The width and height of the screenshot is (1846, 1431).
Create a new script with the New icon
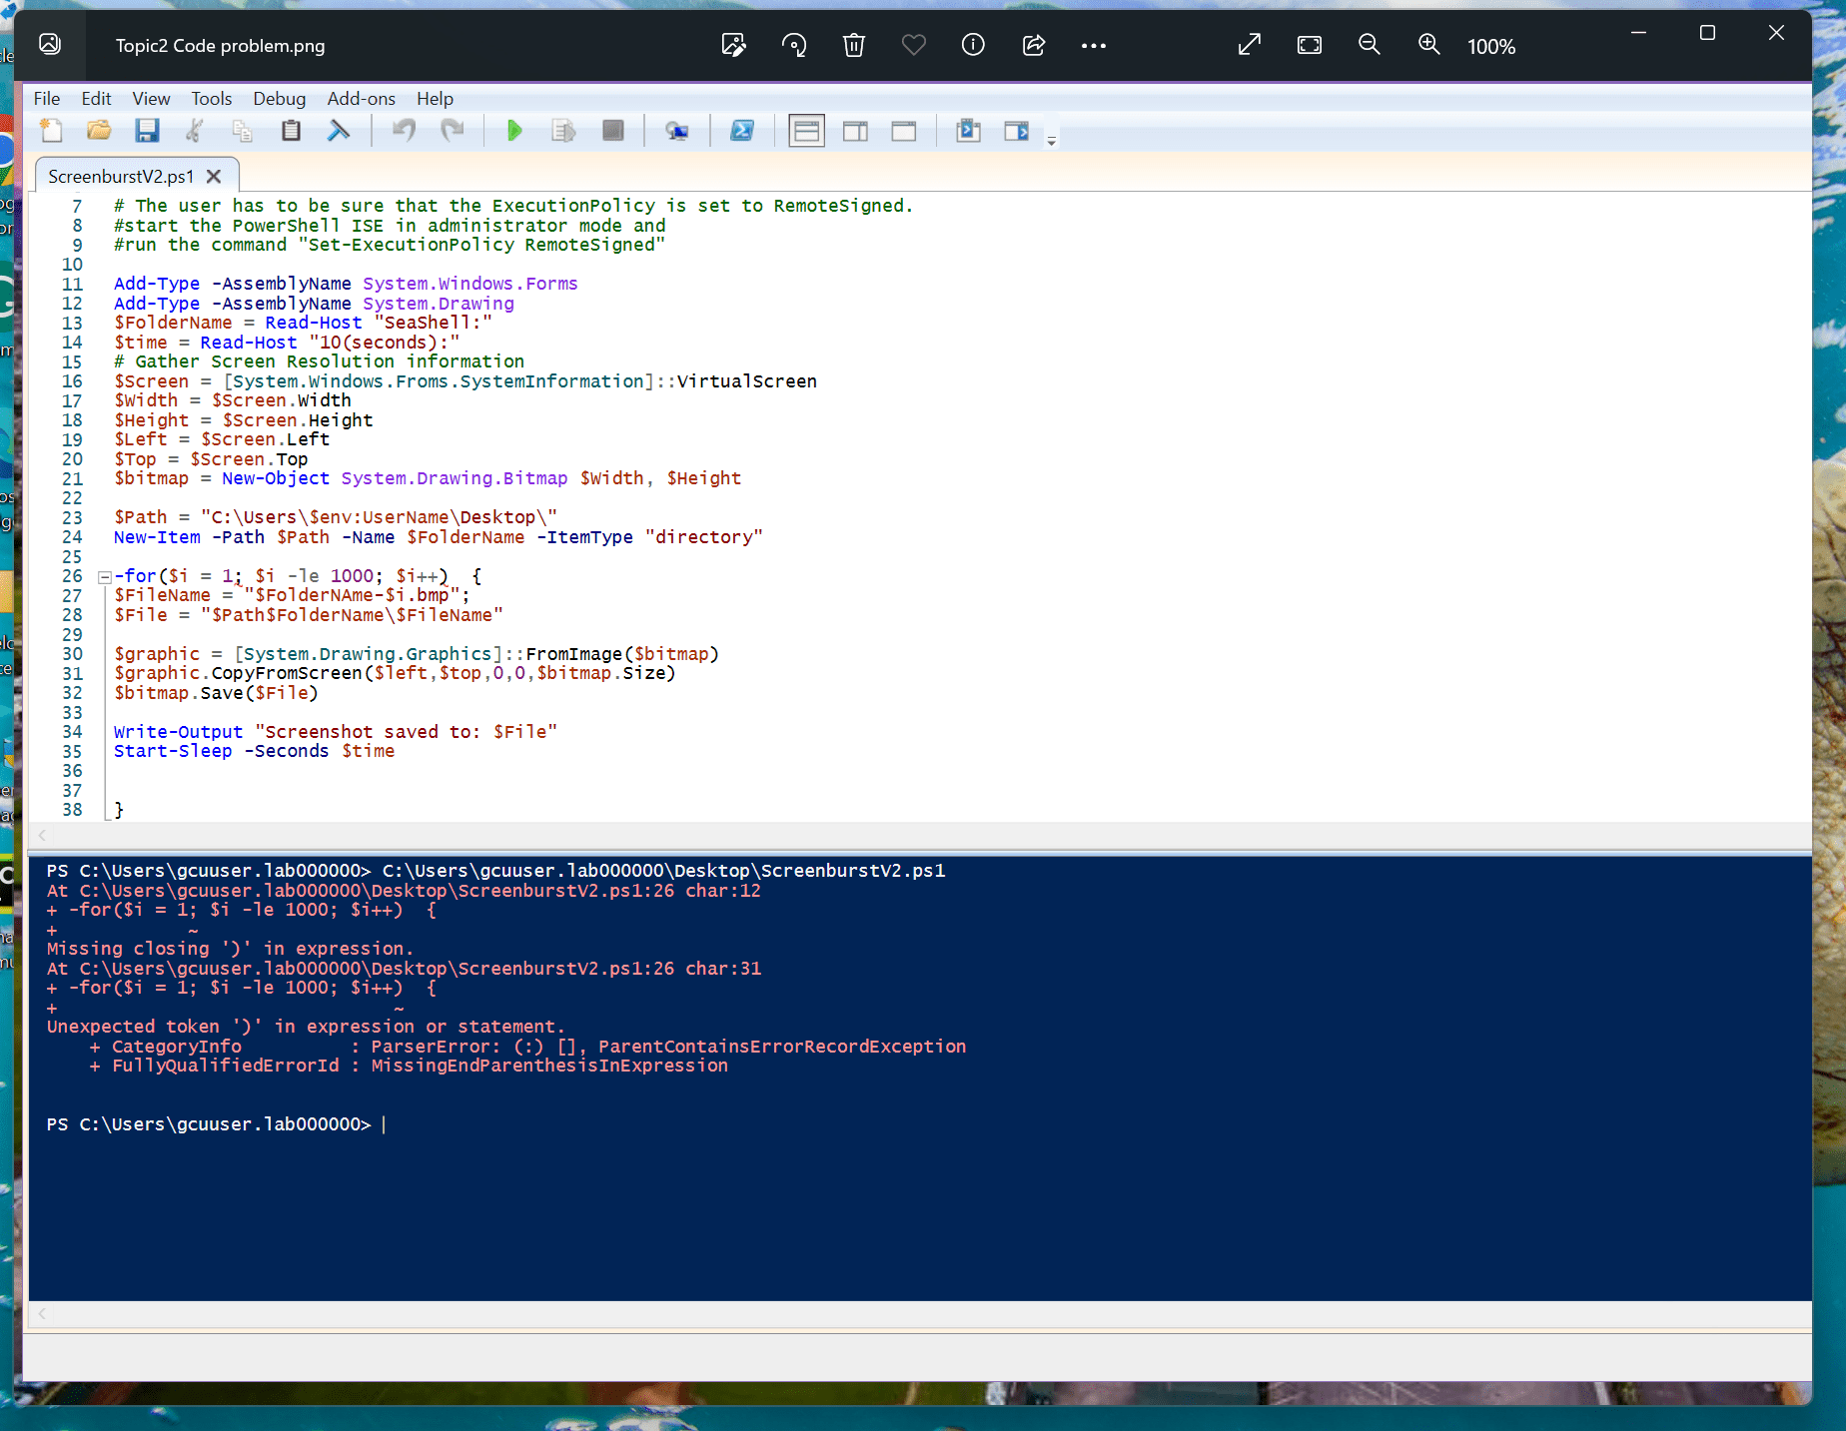51,130
